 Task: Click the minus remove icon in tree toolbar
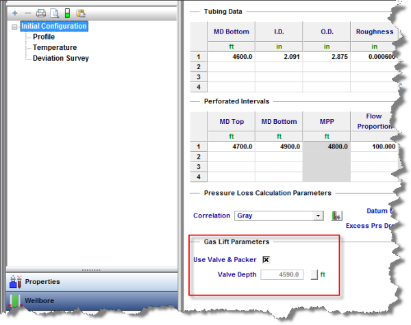[x=27, y=13]
